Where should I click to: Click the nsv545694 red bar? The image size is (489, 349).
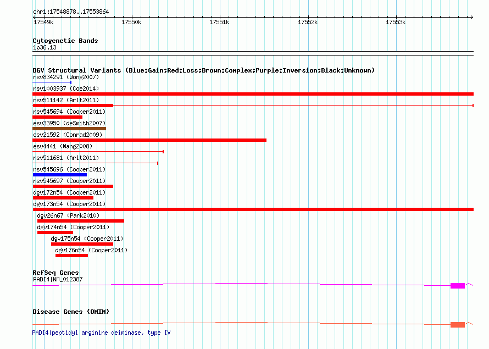57,117
